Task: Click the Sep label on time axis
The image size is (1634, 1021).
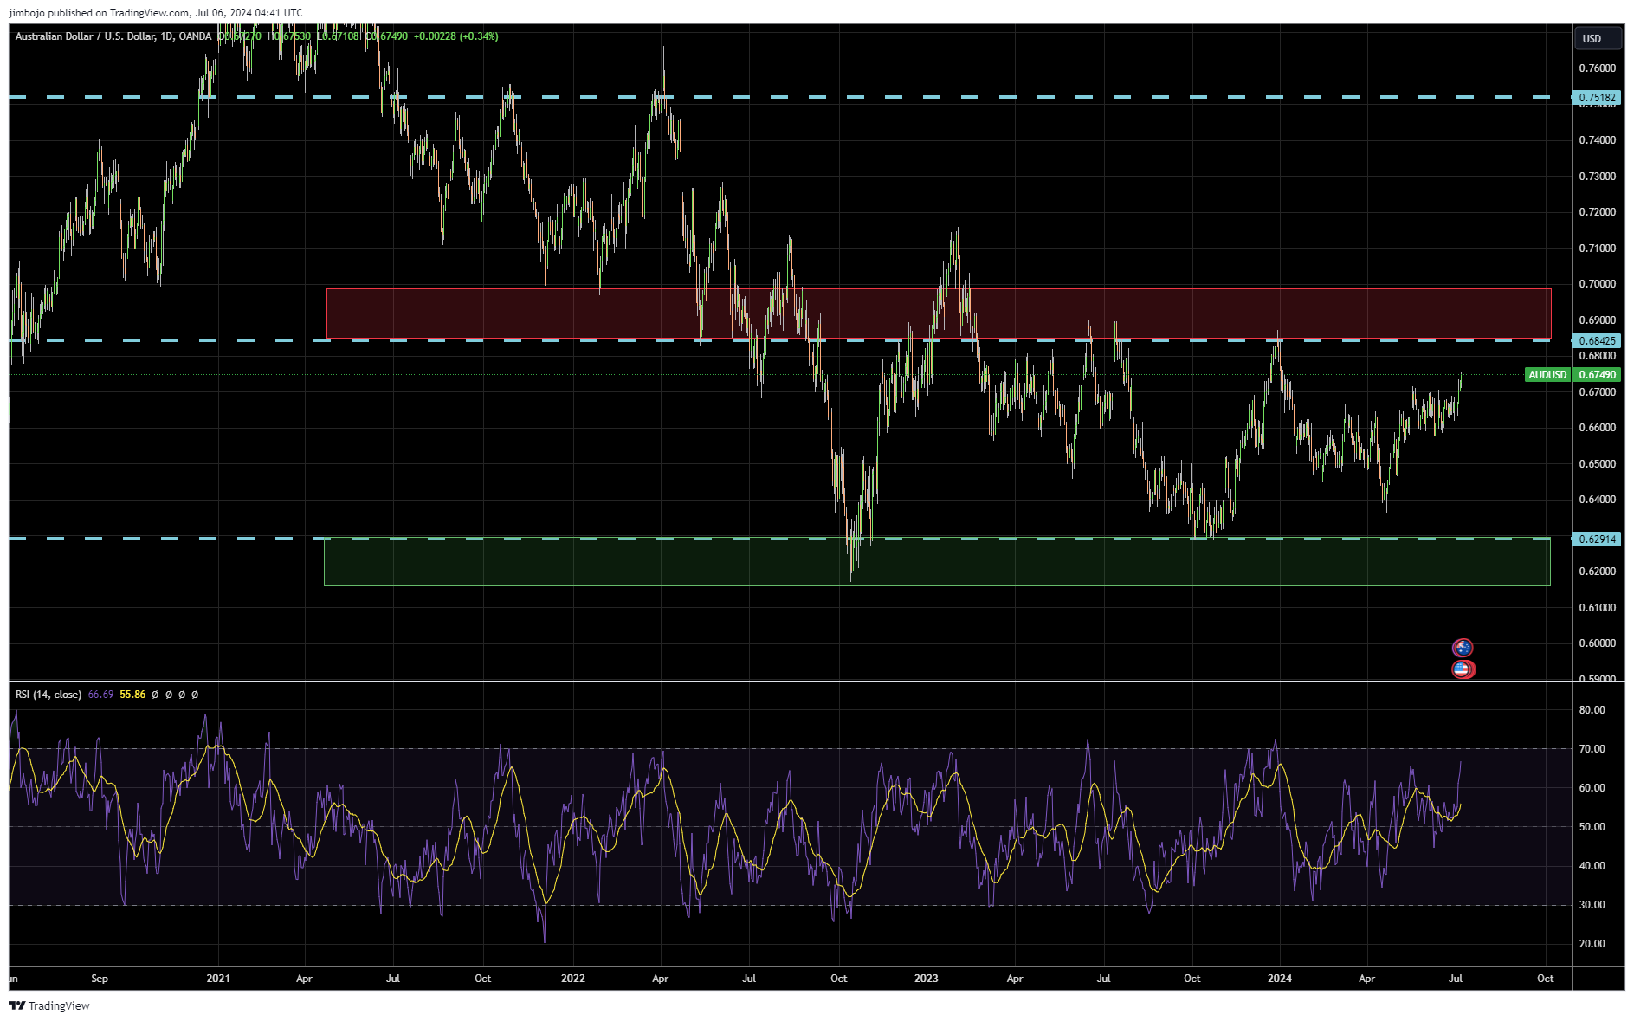Action: click(100, 979)
